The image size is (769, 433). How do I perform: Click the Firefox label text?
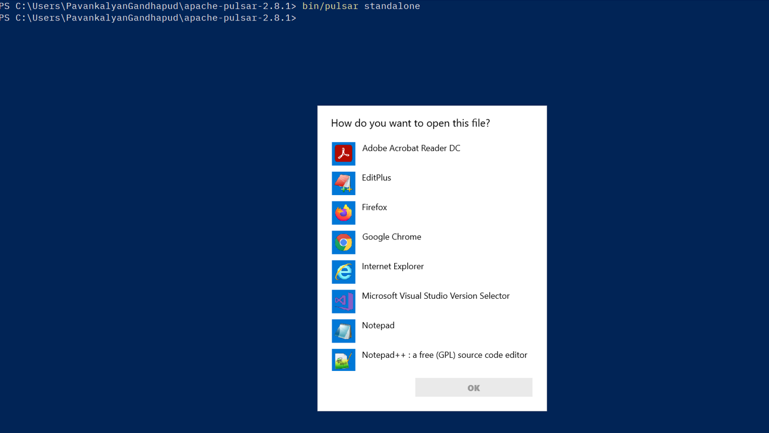(374, 207)
